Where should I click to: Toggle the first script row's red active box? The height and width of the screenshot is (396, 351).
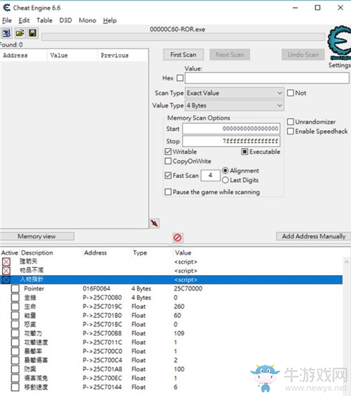[6, 262]
